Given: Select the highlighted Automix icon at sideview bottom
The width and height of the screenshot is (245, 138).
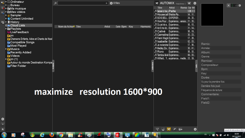Looking at the screenshot, I should click(x=169, y=129).
